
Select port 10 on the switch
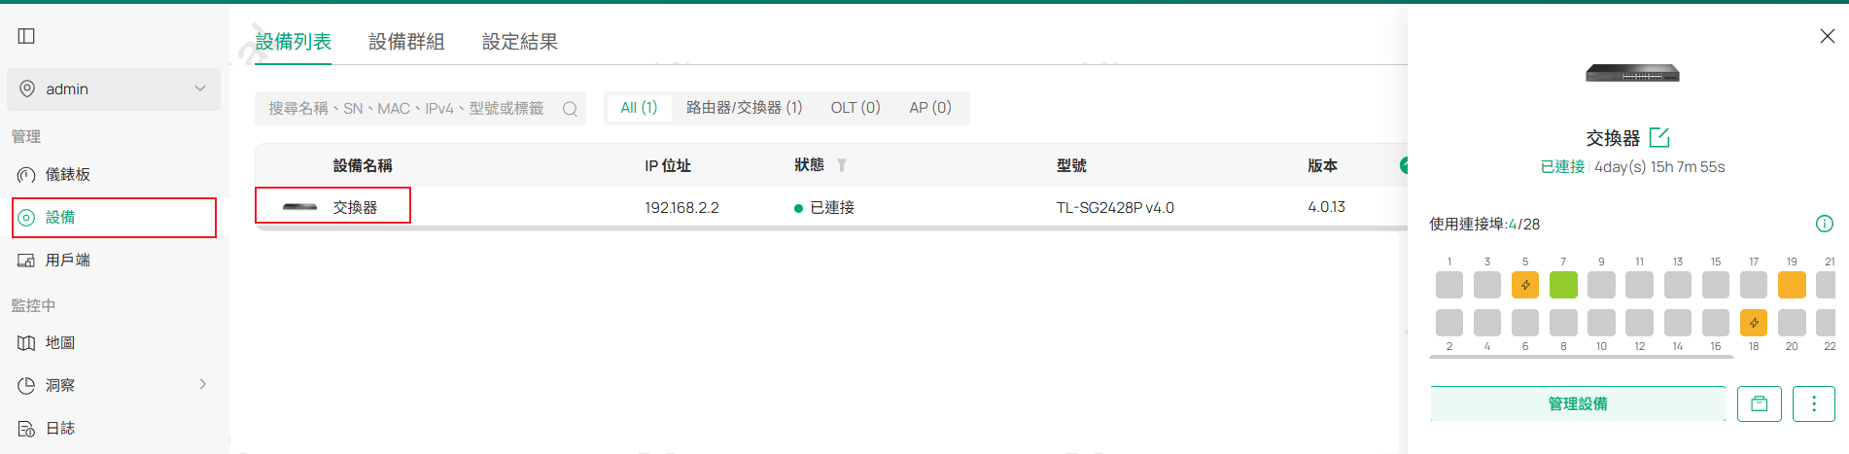(1601, 323)
